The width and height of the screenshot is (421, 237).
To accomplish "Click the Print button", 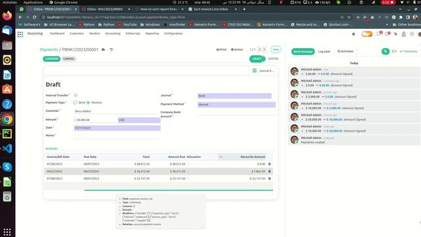I will pos(221,49).
